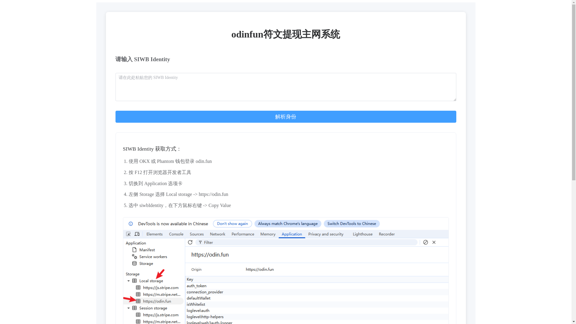This screenshot has height=324, width=576.
Task: Click the resize grip of the identity text area
Action: (454, 99)
